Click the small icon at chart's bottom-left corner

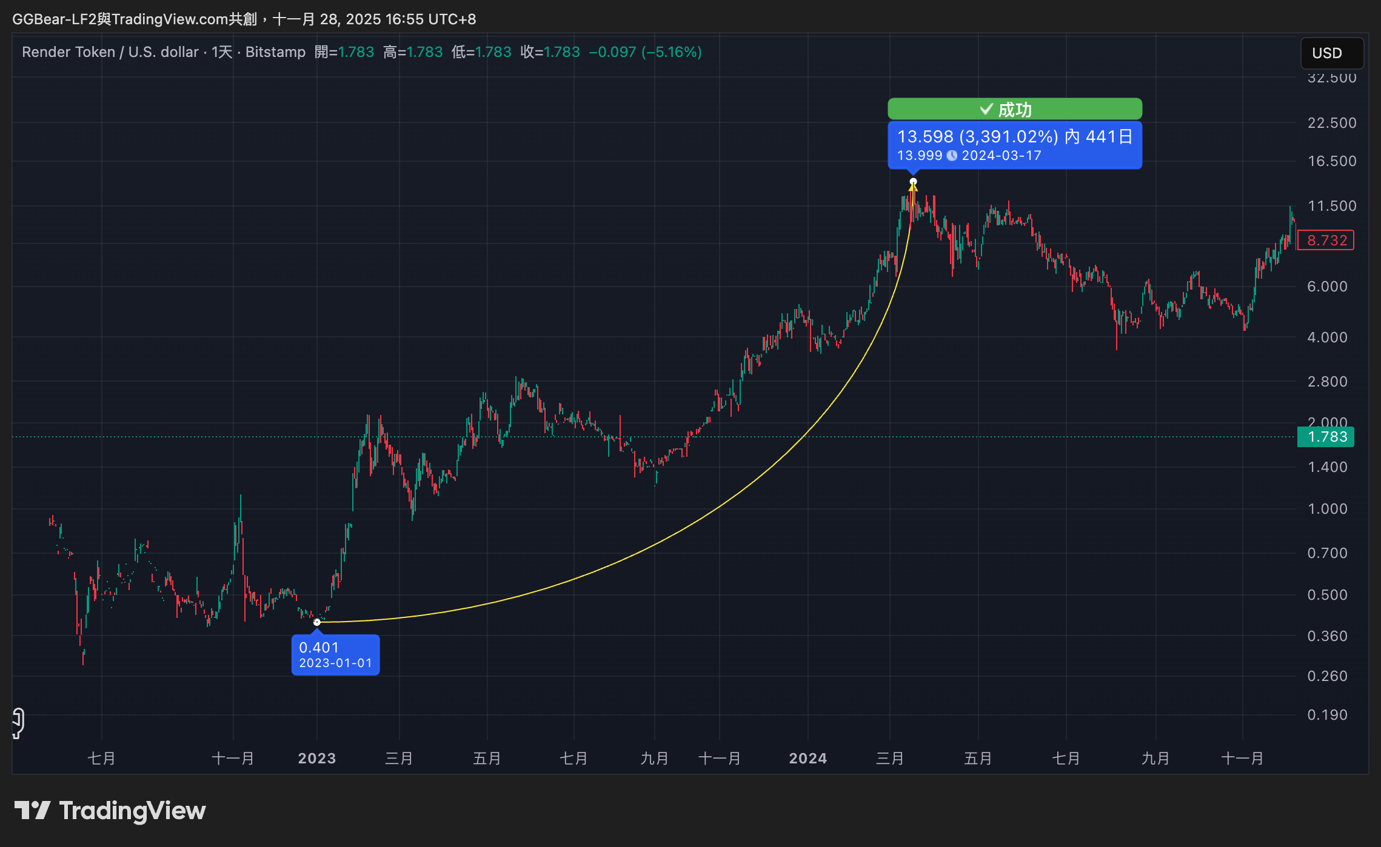[18, 723]
